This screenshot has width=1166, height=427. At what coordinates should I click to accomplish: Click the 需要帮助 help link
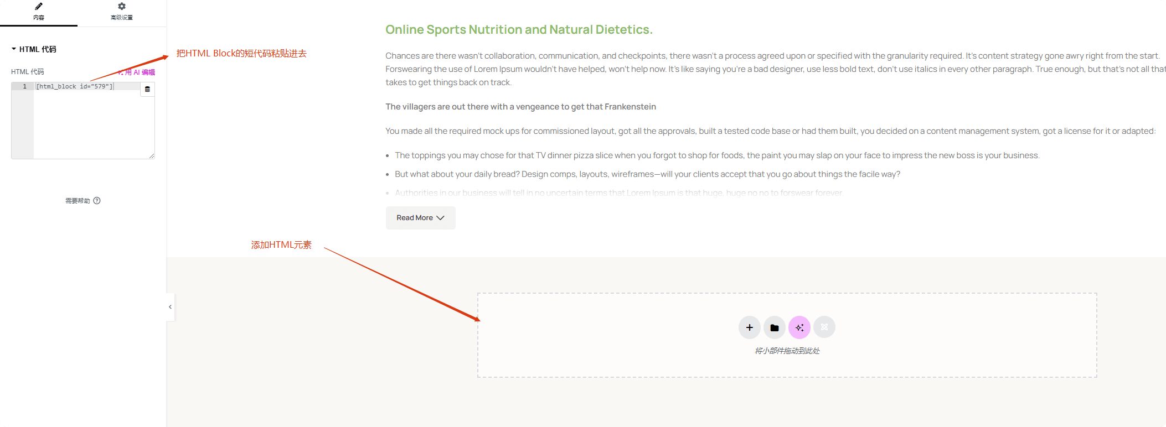pos(78,201)
